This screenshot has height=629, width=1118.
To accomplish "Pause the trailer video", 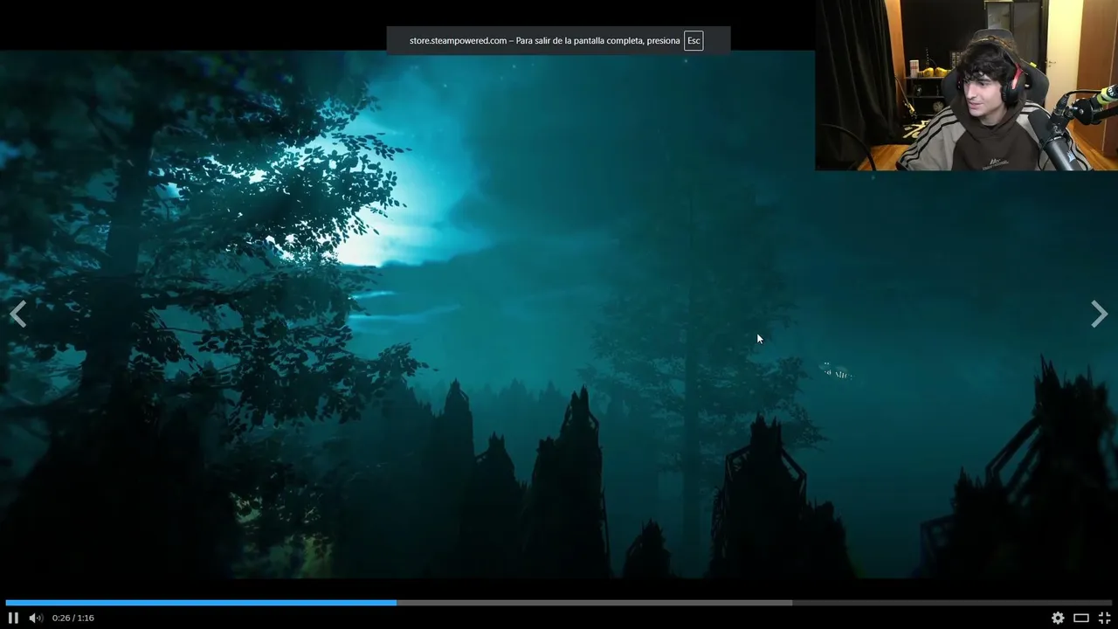I will (x=13, y=618).
